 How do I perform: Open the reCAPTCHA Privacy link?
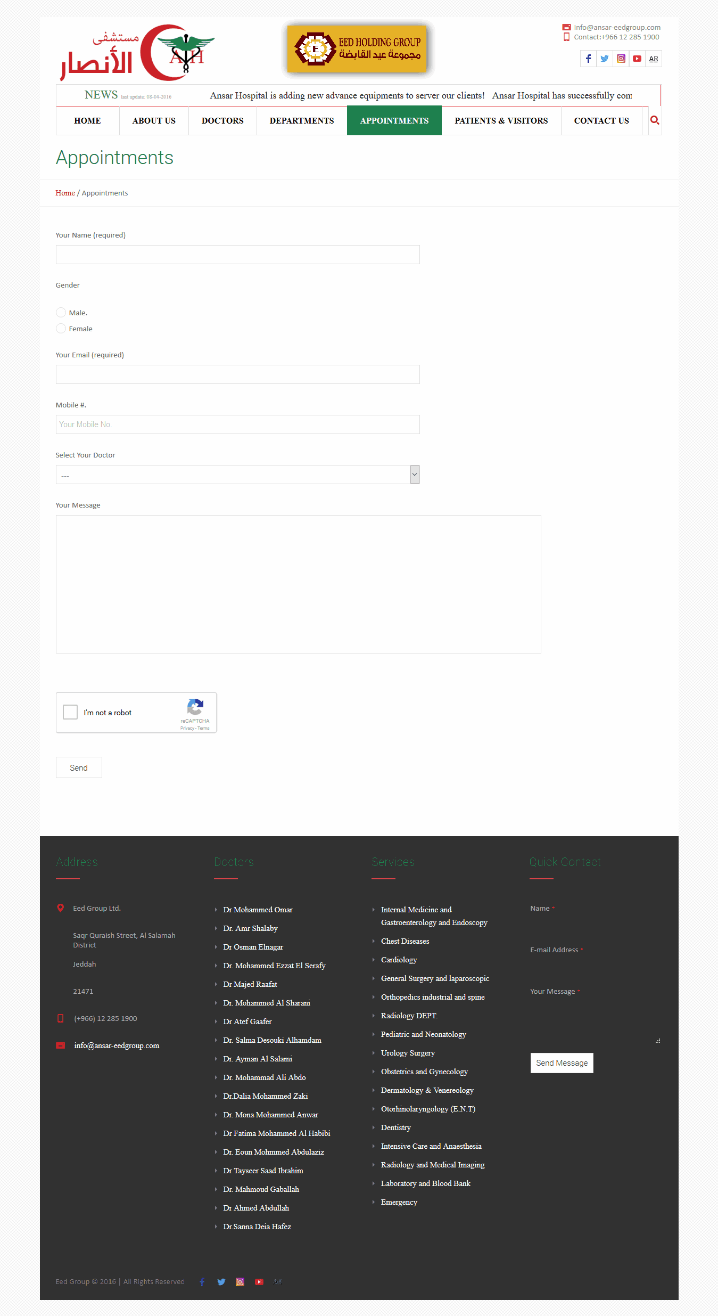[187, 728]
